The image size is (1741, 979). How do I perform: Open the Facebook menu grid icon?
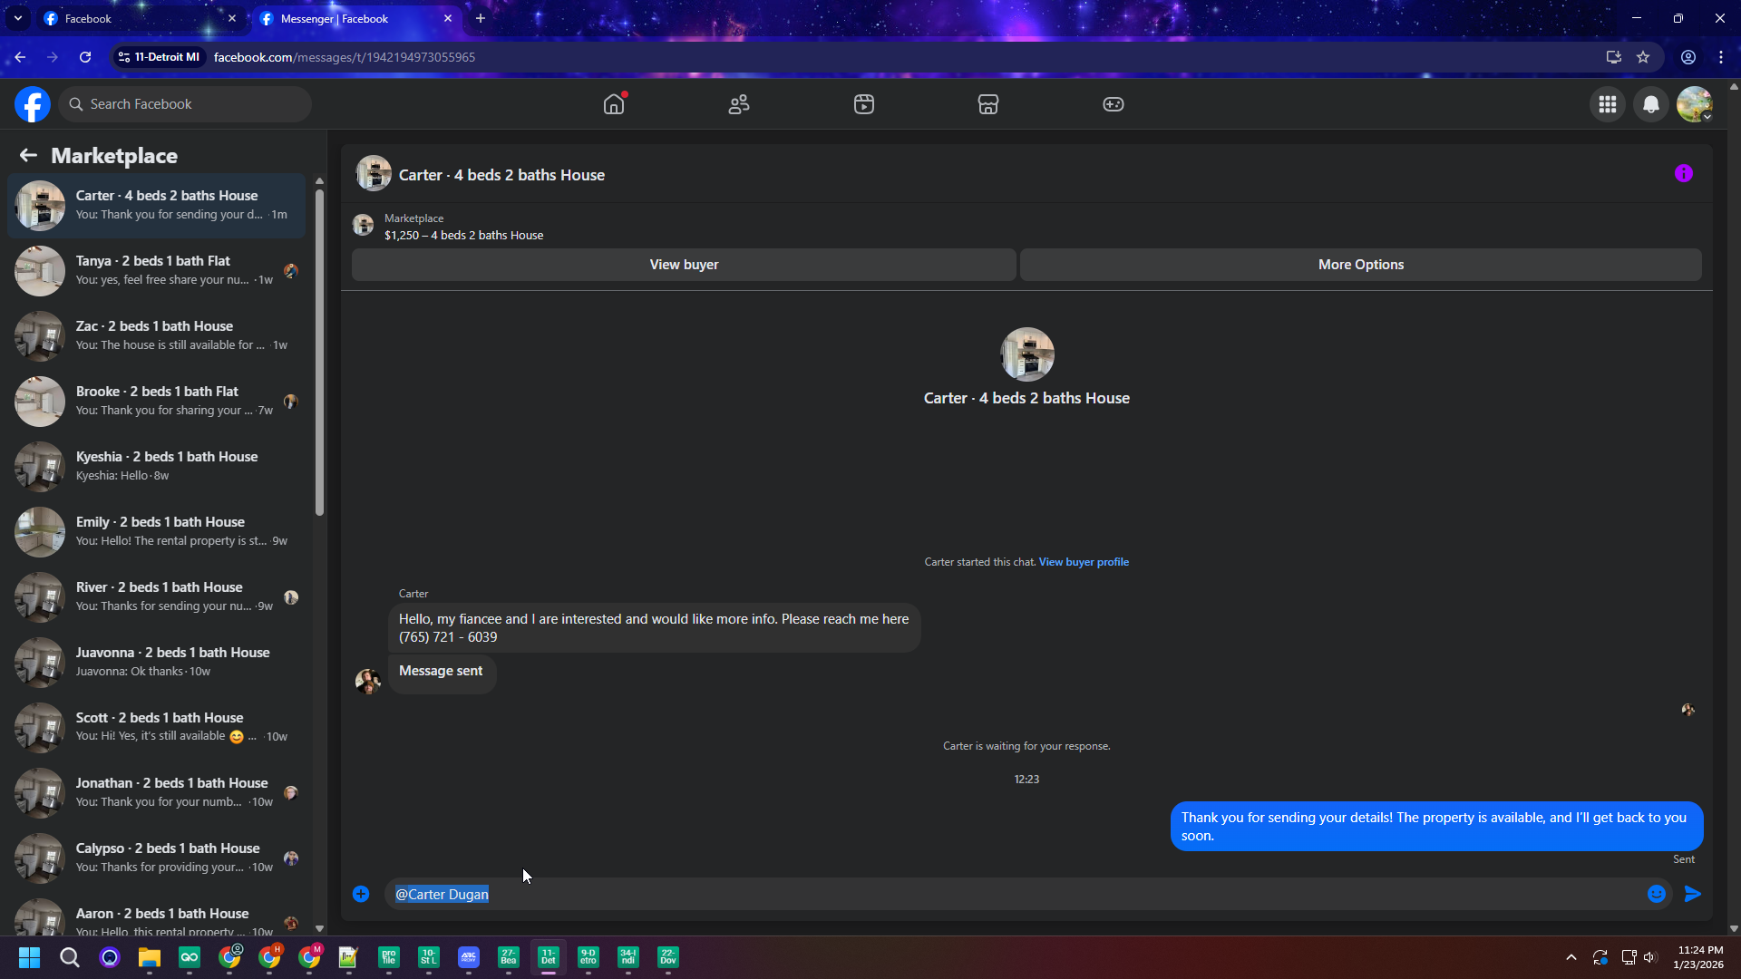click(x=1608, y=104)
